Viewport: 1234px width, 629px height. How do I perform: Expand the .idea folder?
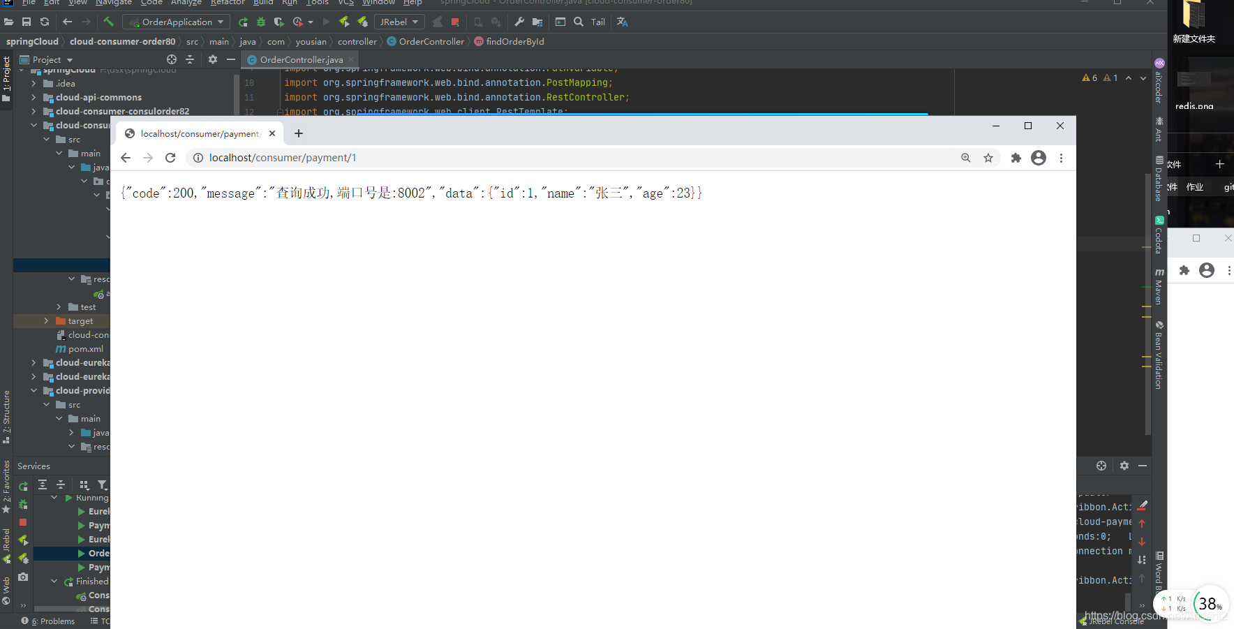click(34, 83)
